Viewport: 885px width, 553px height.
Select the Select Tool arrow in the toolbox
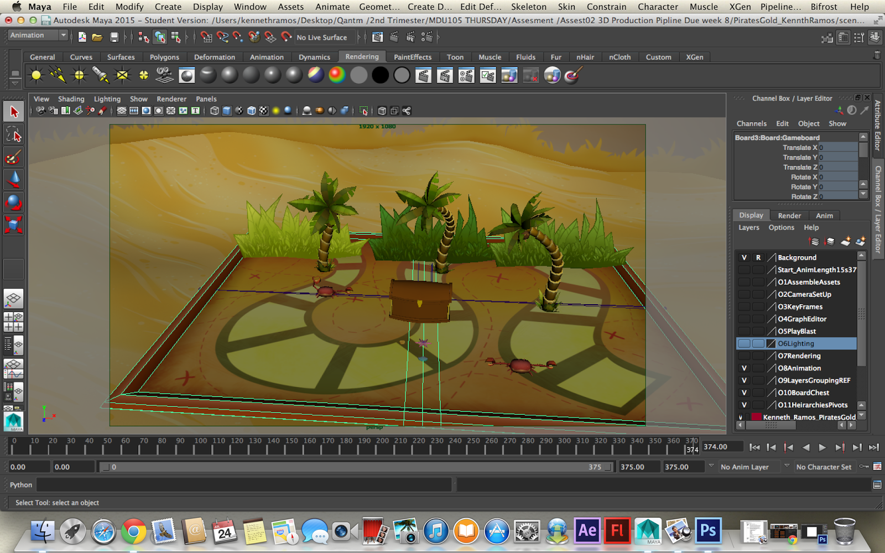pyautogui.click(x=13, y=111)
